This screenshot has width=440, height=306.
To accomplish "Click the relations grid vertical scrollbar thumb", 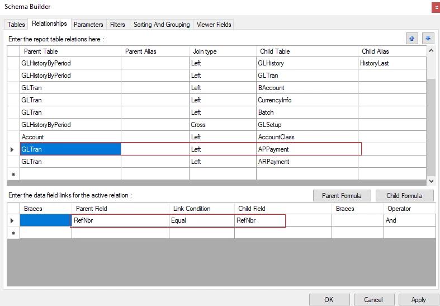I will pyautogui.click(x=431, y=128).
